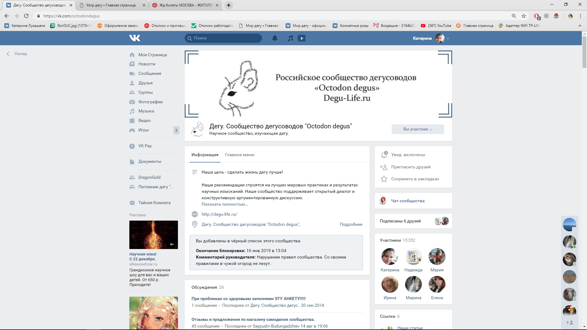Click the notification enabled bell icon

pyautogui.click(x=384, y=155)
